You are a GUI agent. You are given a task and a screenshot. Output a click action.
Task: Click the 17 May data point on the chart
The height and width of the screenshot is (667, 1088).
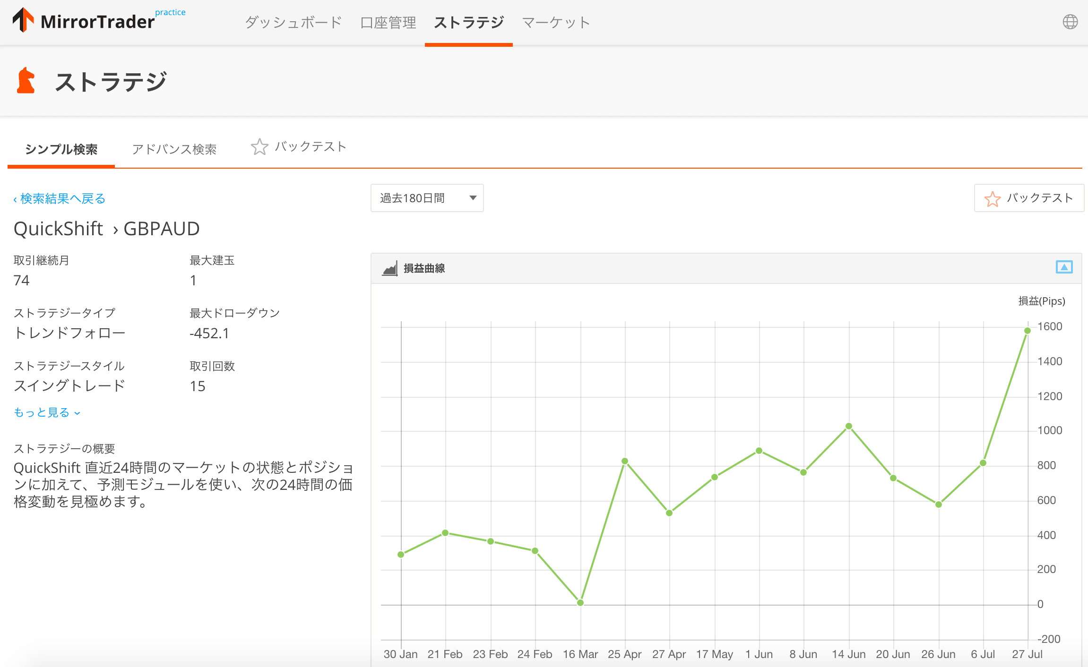(x=715, y=477)
